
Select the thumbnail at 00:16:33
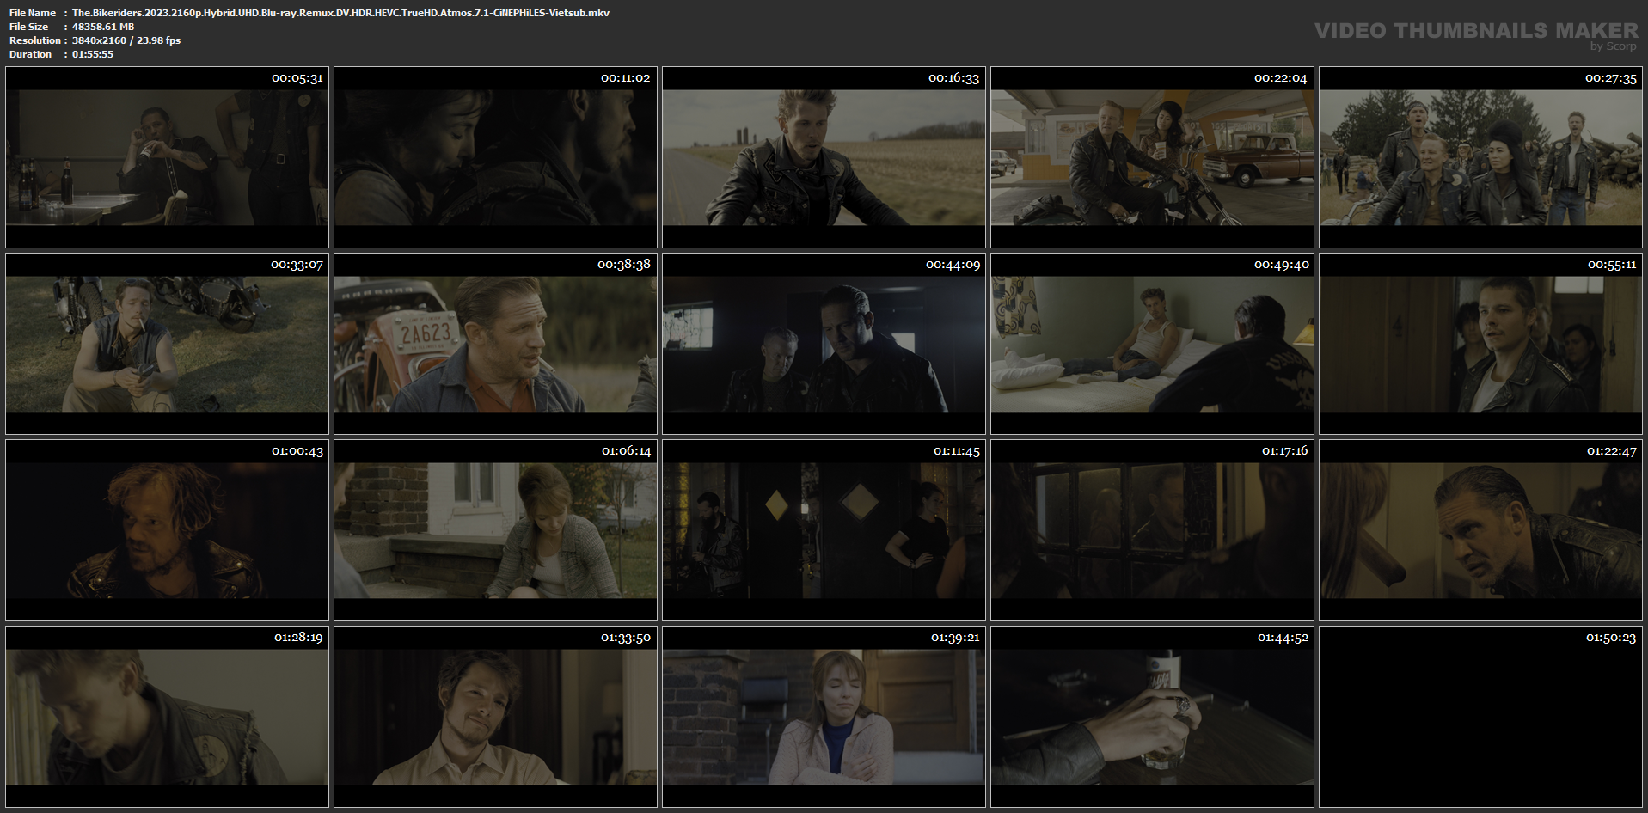(x=824, y=157)
